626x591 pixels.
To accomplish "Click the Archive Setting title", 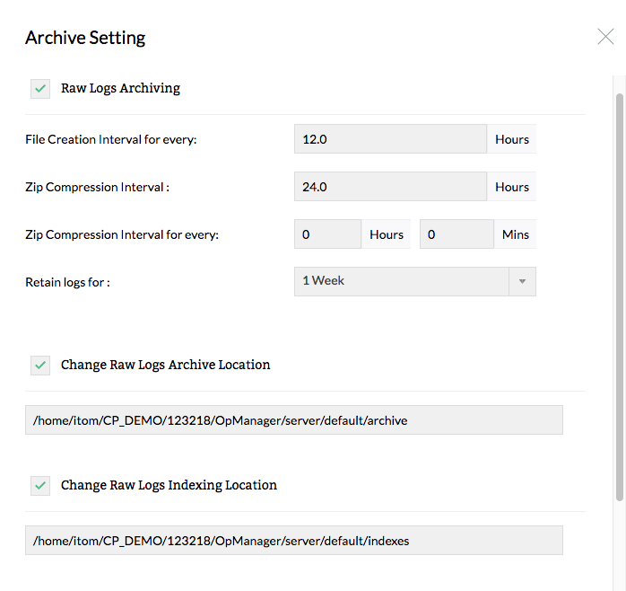I will 85,38.
